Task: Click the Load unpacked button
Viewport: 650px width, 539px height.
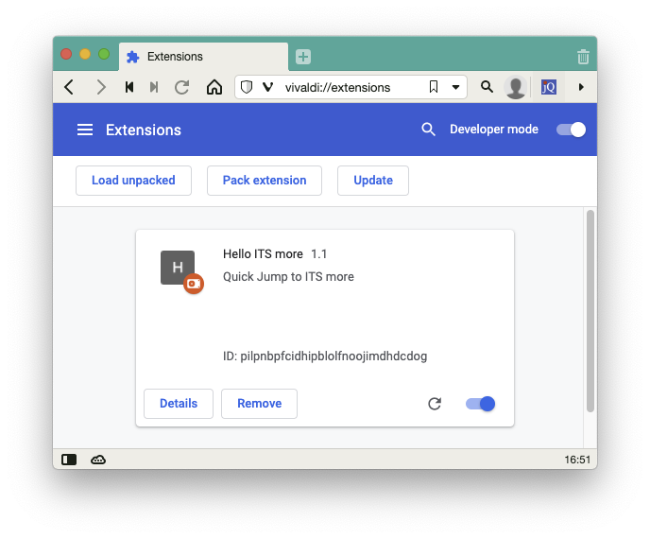Action: click(x=133, y=181)
